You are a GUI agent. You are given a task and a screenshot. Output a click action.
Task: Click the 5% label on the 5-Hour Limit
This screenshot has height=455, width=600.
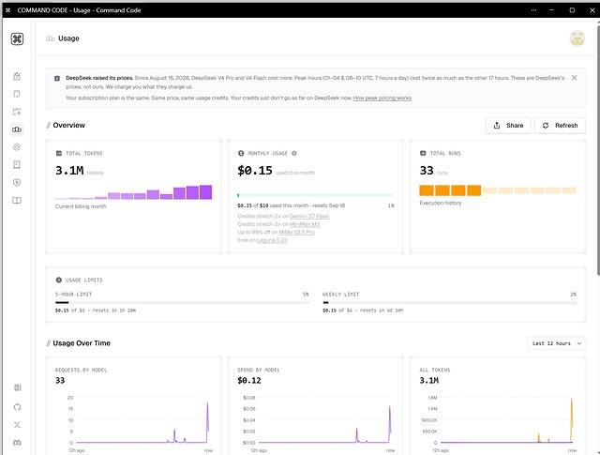(306, 295)
